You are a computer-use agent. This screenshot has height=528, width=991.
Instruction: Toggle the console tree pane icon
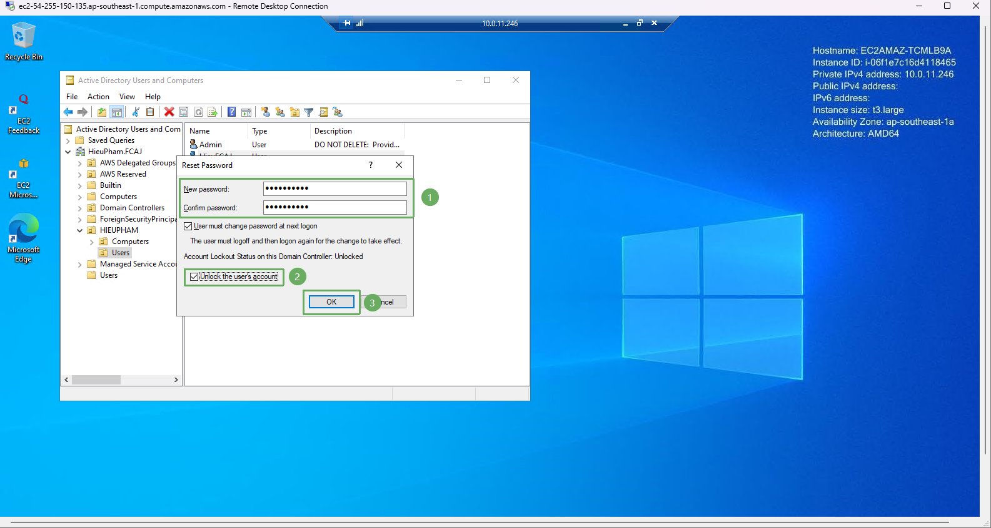[x=116, y=112]
